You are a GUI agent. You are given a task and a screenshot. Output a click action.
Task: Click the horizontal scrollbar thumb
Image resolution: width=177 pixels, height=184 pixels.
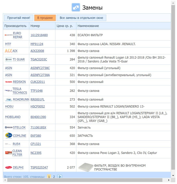[85, 180]
